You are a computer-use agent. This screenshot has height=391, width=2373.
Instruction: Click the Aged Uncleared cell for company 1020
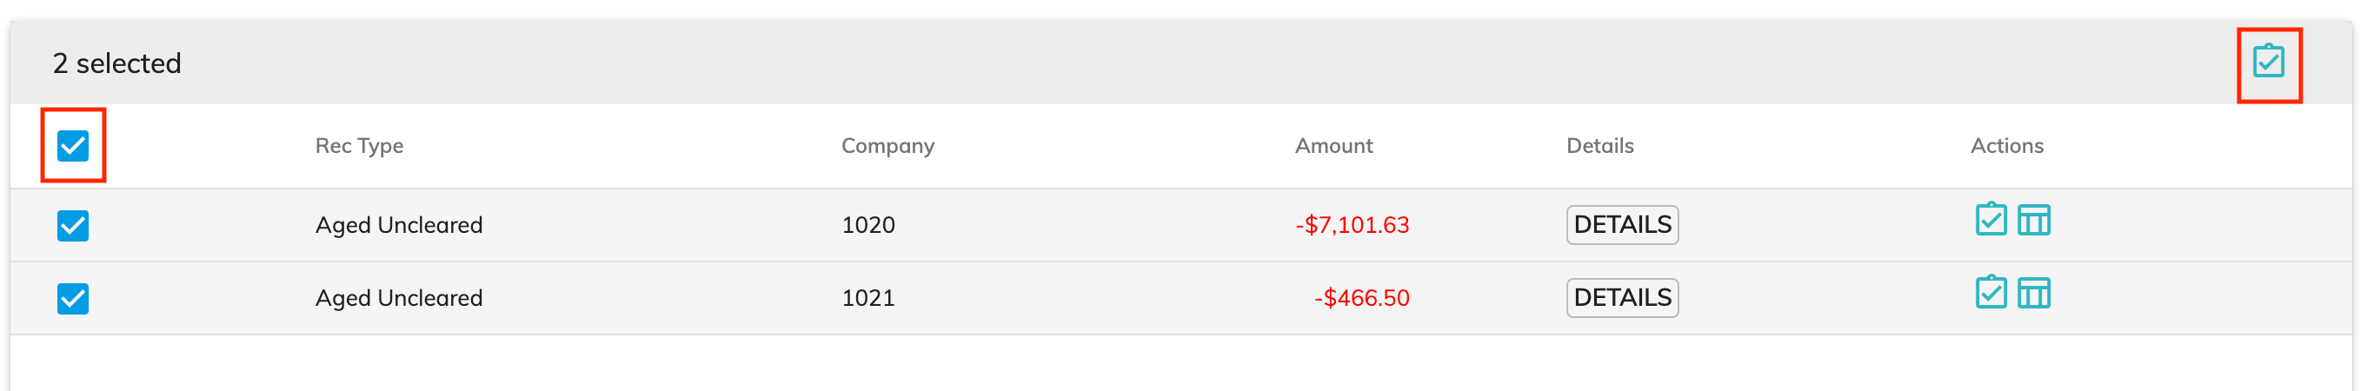pyautogui.click(x=399, y=225)
